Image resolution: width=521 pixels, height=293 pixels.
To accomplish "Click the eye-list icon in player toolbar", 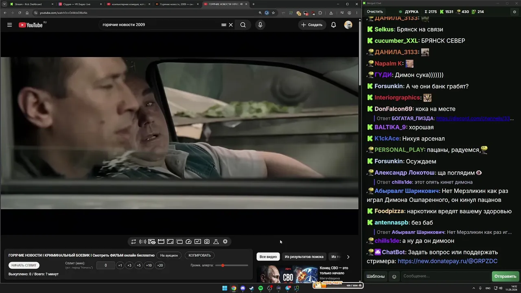I will [152, 242].
